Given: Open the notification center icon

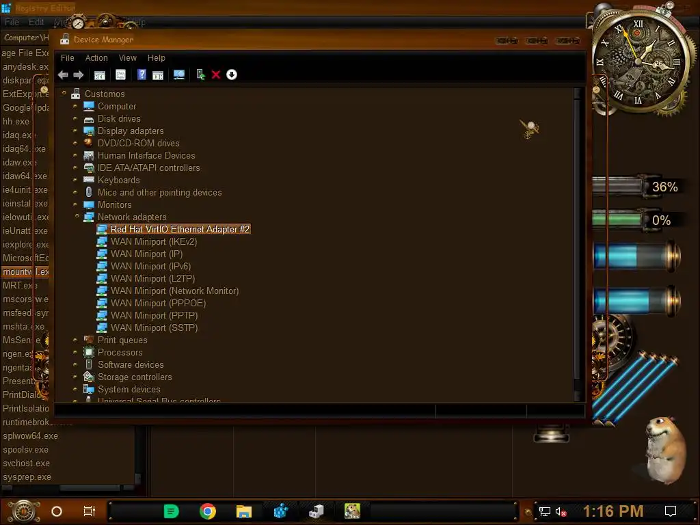Looking at the screenshot, I should click(x=671, y=511).
